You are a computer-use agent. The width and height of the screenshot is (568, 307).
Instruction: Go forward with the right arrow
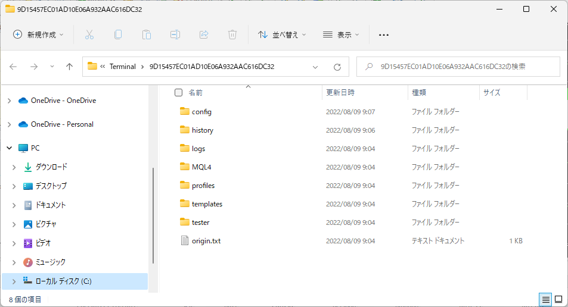pos(34,67)
